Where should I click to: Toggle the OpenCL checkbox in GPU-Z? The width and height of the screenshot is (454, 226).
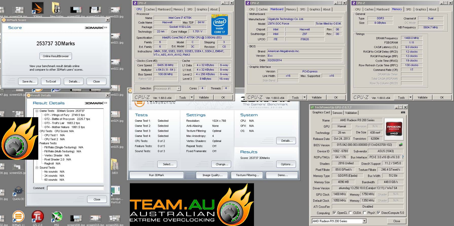click(334, 213)
